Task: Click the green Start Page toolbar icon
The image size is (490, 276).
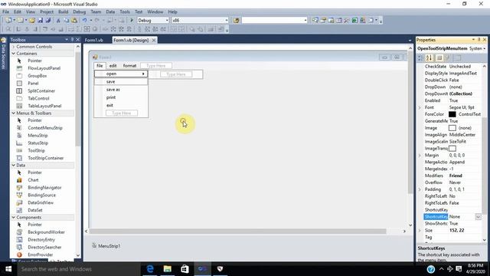Action: click(x=354, y=21)
